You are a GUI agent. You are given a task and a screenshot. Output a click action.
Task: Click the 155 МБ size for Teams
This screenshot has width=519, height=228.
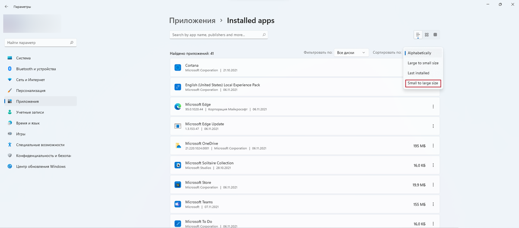420,204
